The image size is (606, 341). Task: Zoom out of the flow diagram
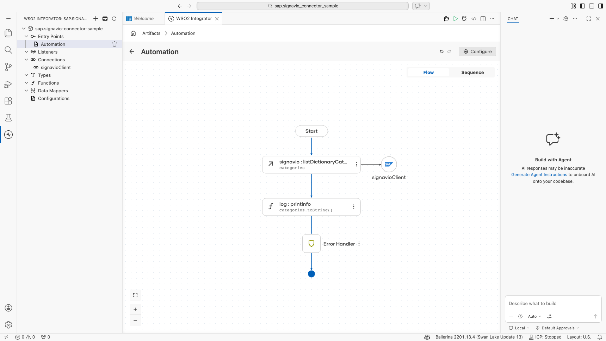pyautogui.click(x=135, y=321)
